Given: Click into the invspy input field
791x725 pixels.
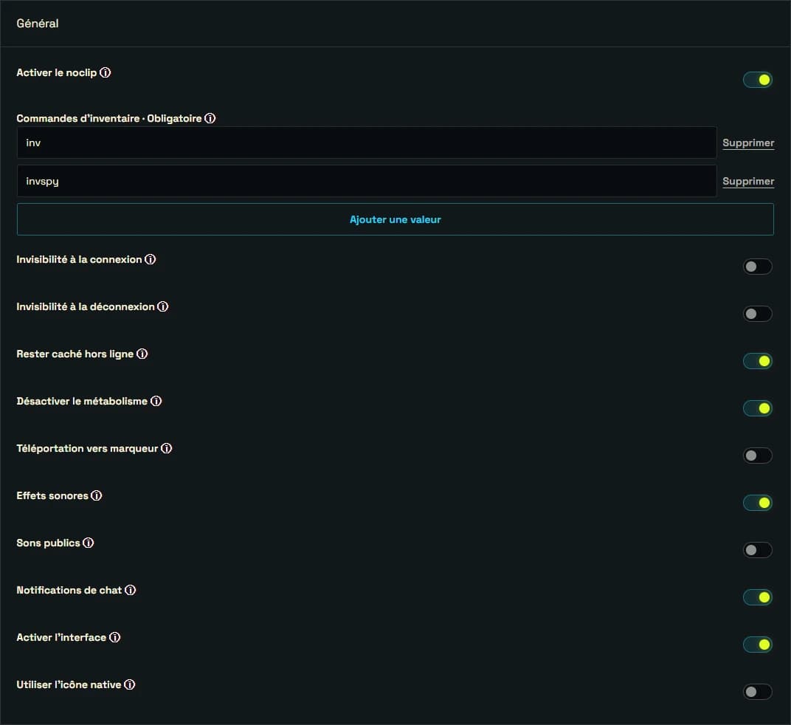Looking at the screenshot, I should tap(367, 181).
